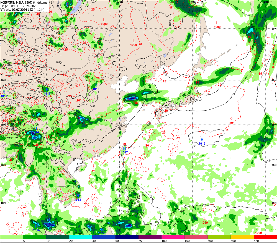Click the '500' value in the color legend

pyautogui.click(x=233, y=241)
